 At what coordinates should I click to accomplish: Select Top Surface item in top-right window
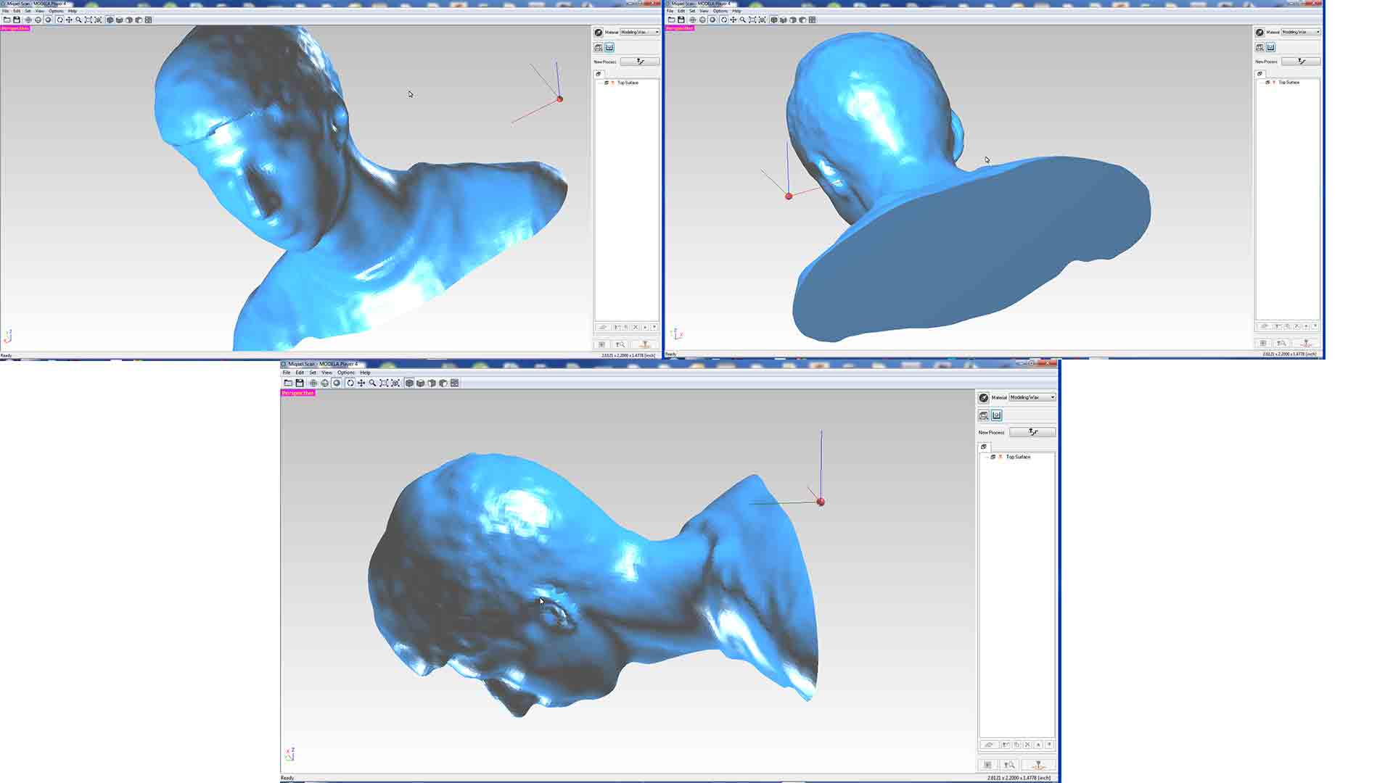coord(1289,83)
